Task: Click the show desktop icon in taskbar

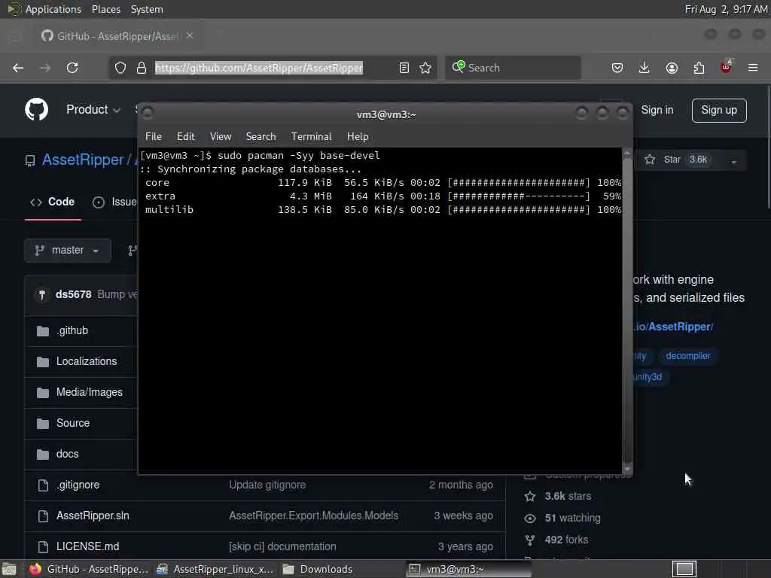Action: pyautogui.click(x=9, y=569)
